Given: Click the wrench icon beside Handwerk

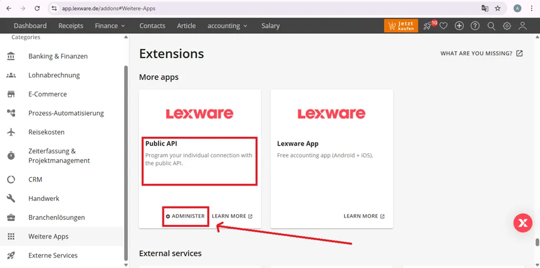Looking at the screenshot, I should pos(11,198).
